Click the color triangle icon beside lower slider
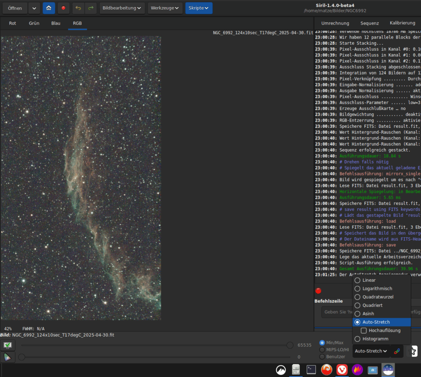The height and width of the screenshot is (377, 421). (8, 357)
